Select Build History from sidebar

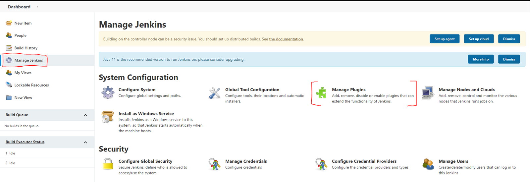[26, 48]
